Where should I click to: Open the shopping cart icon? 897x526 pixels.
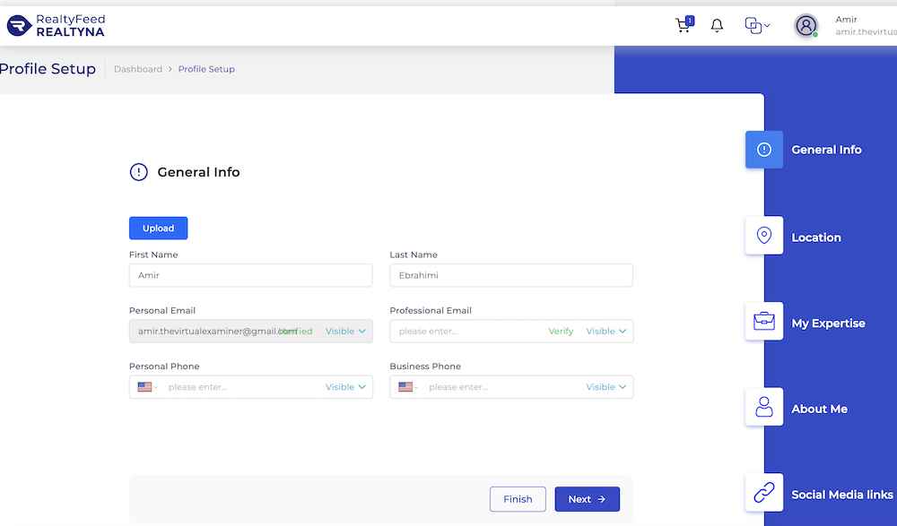tap(684, 24)
